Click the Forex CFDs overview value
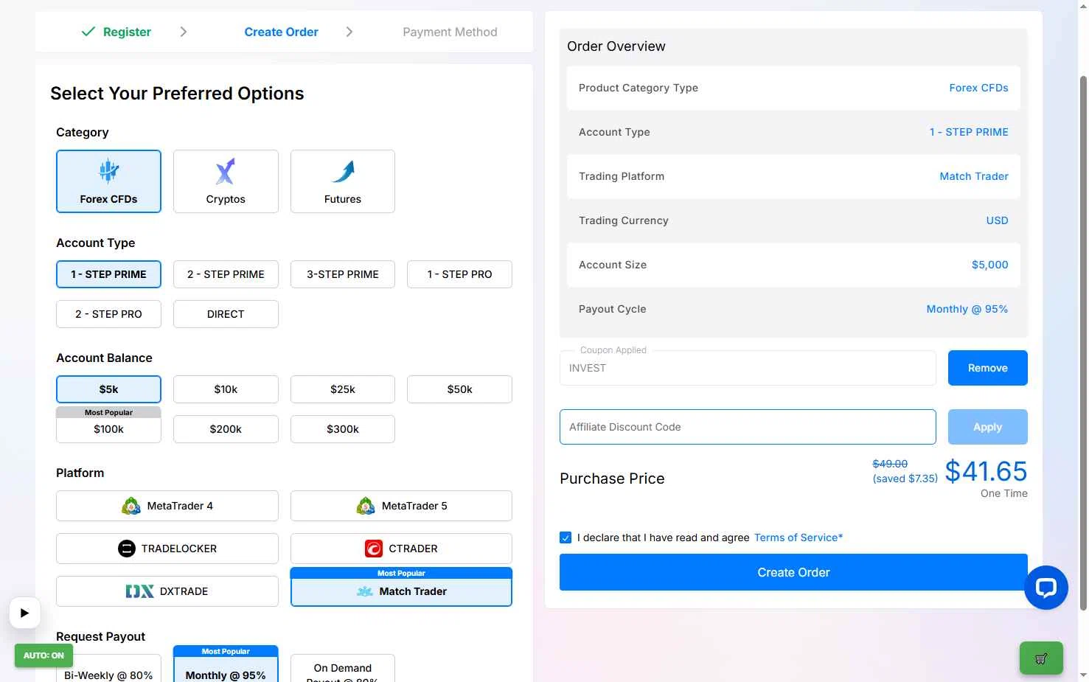 point(978,88)
